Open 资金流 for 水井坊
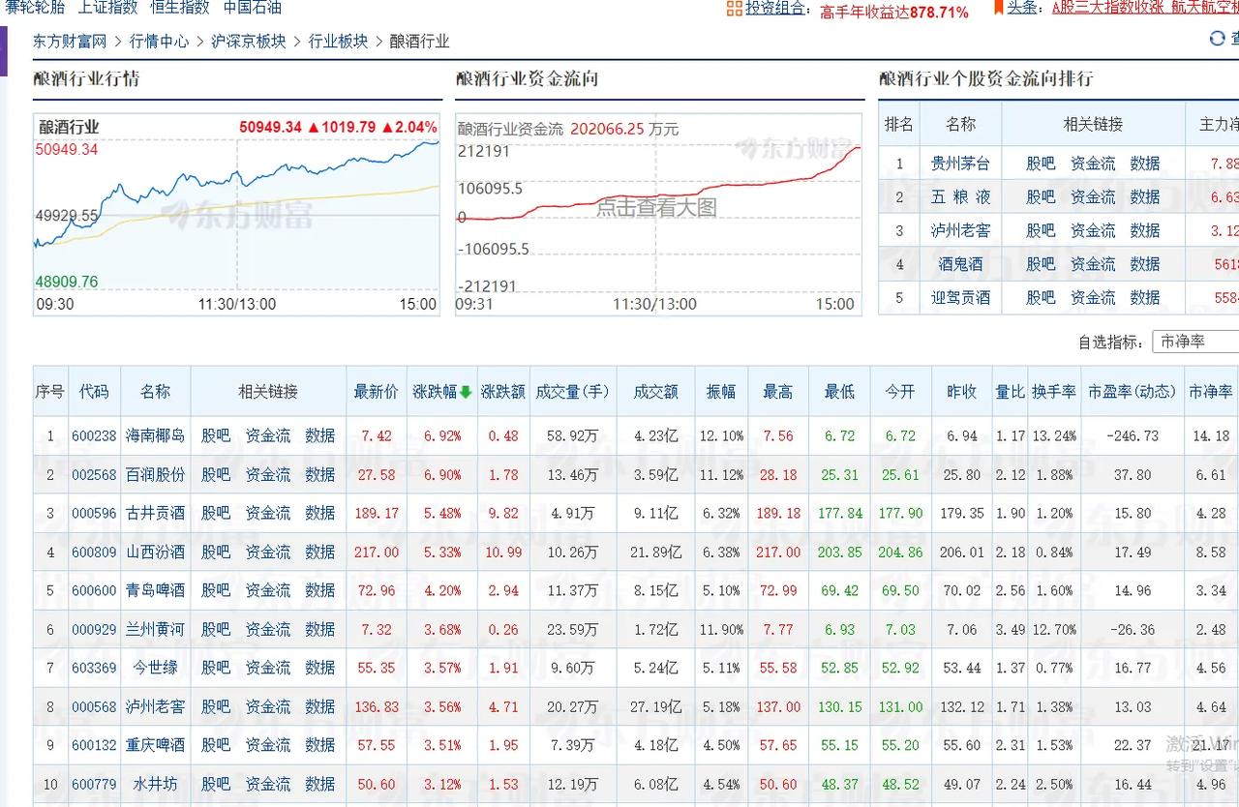This screenshot has width=1239, height=807. (268, 785)
